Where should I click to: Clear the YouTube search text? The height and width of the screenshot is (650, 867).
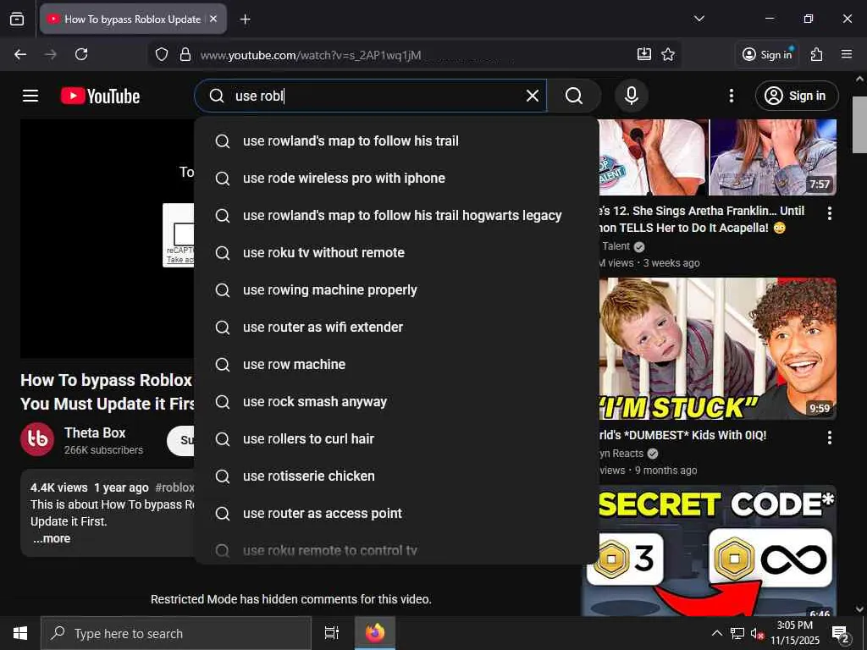[x=532, y=96]
